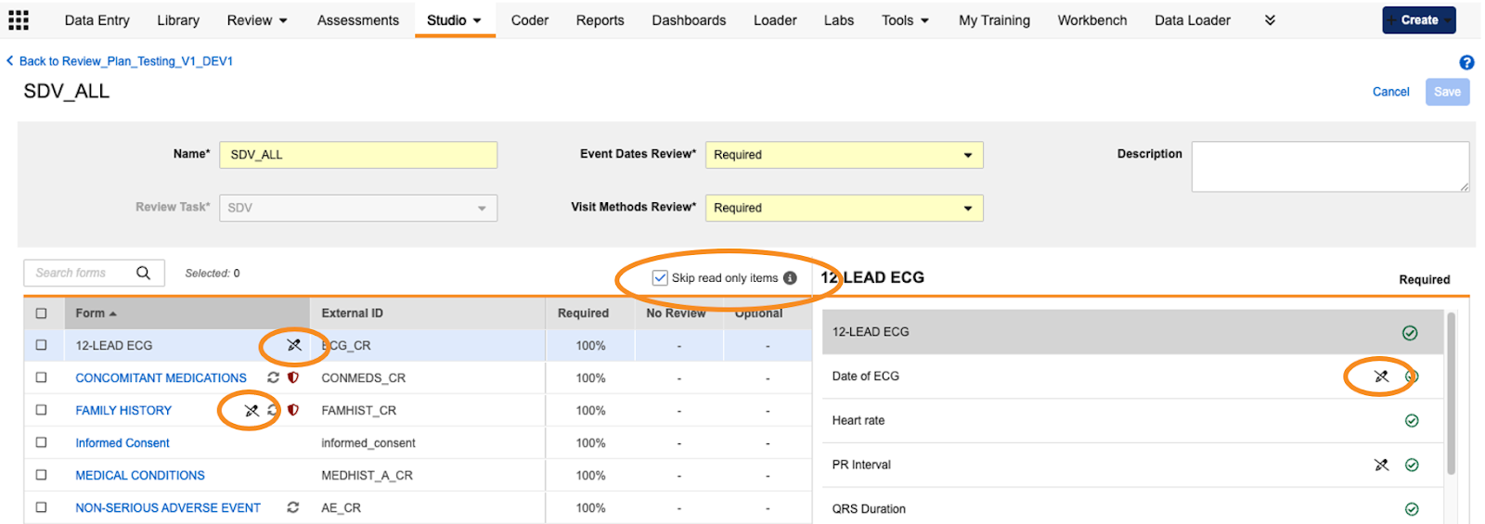Screen dimensions: 1485x524
Task: Open the Reports tab
Action: [600, 20]
